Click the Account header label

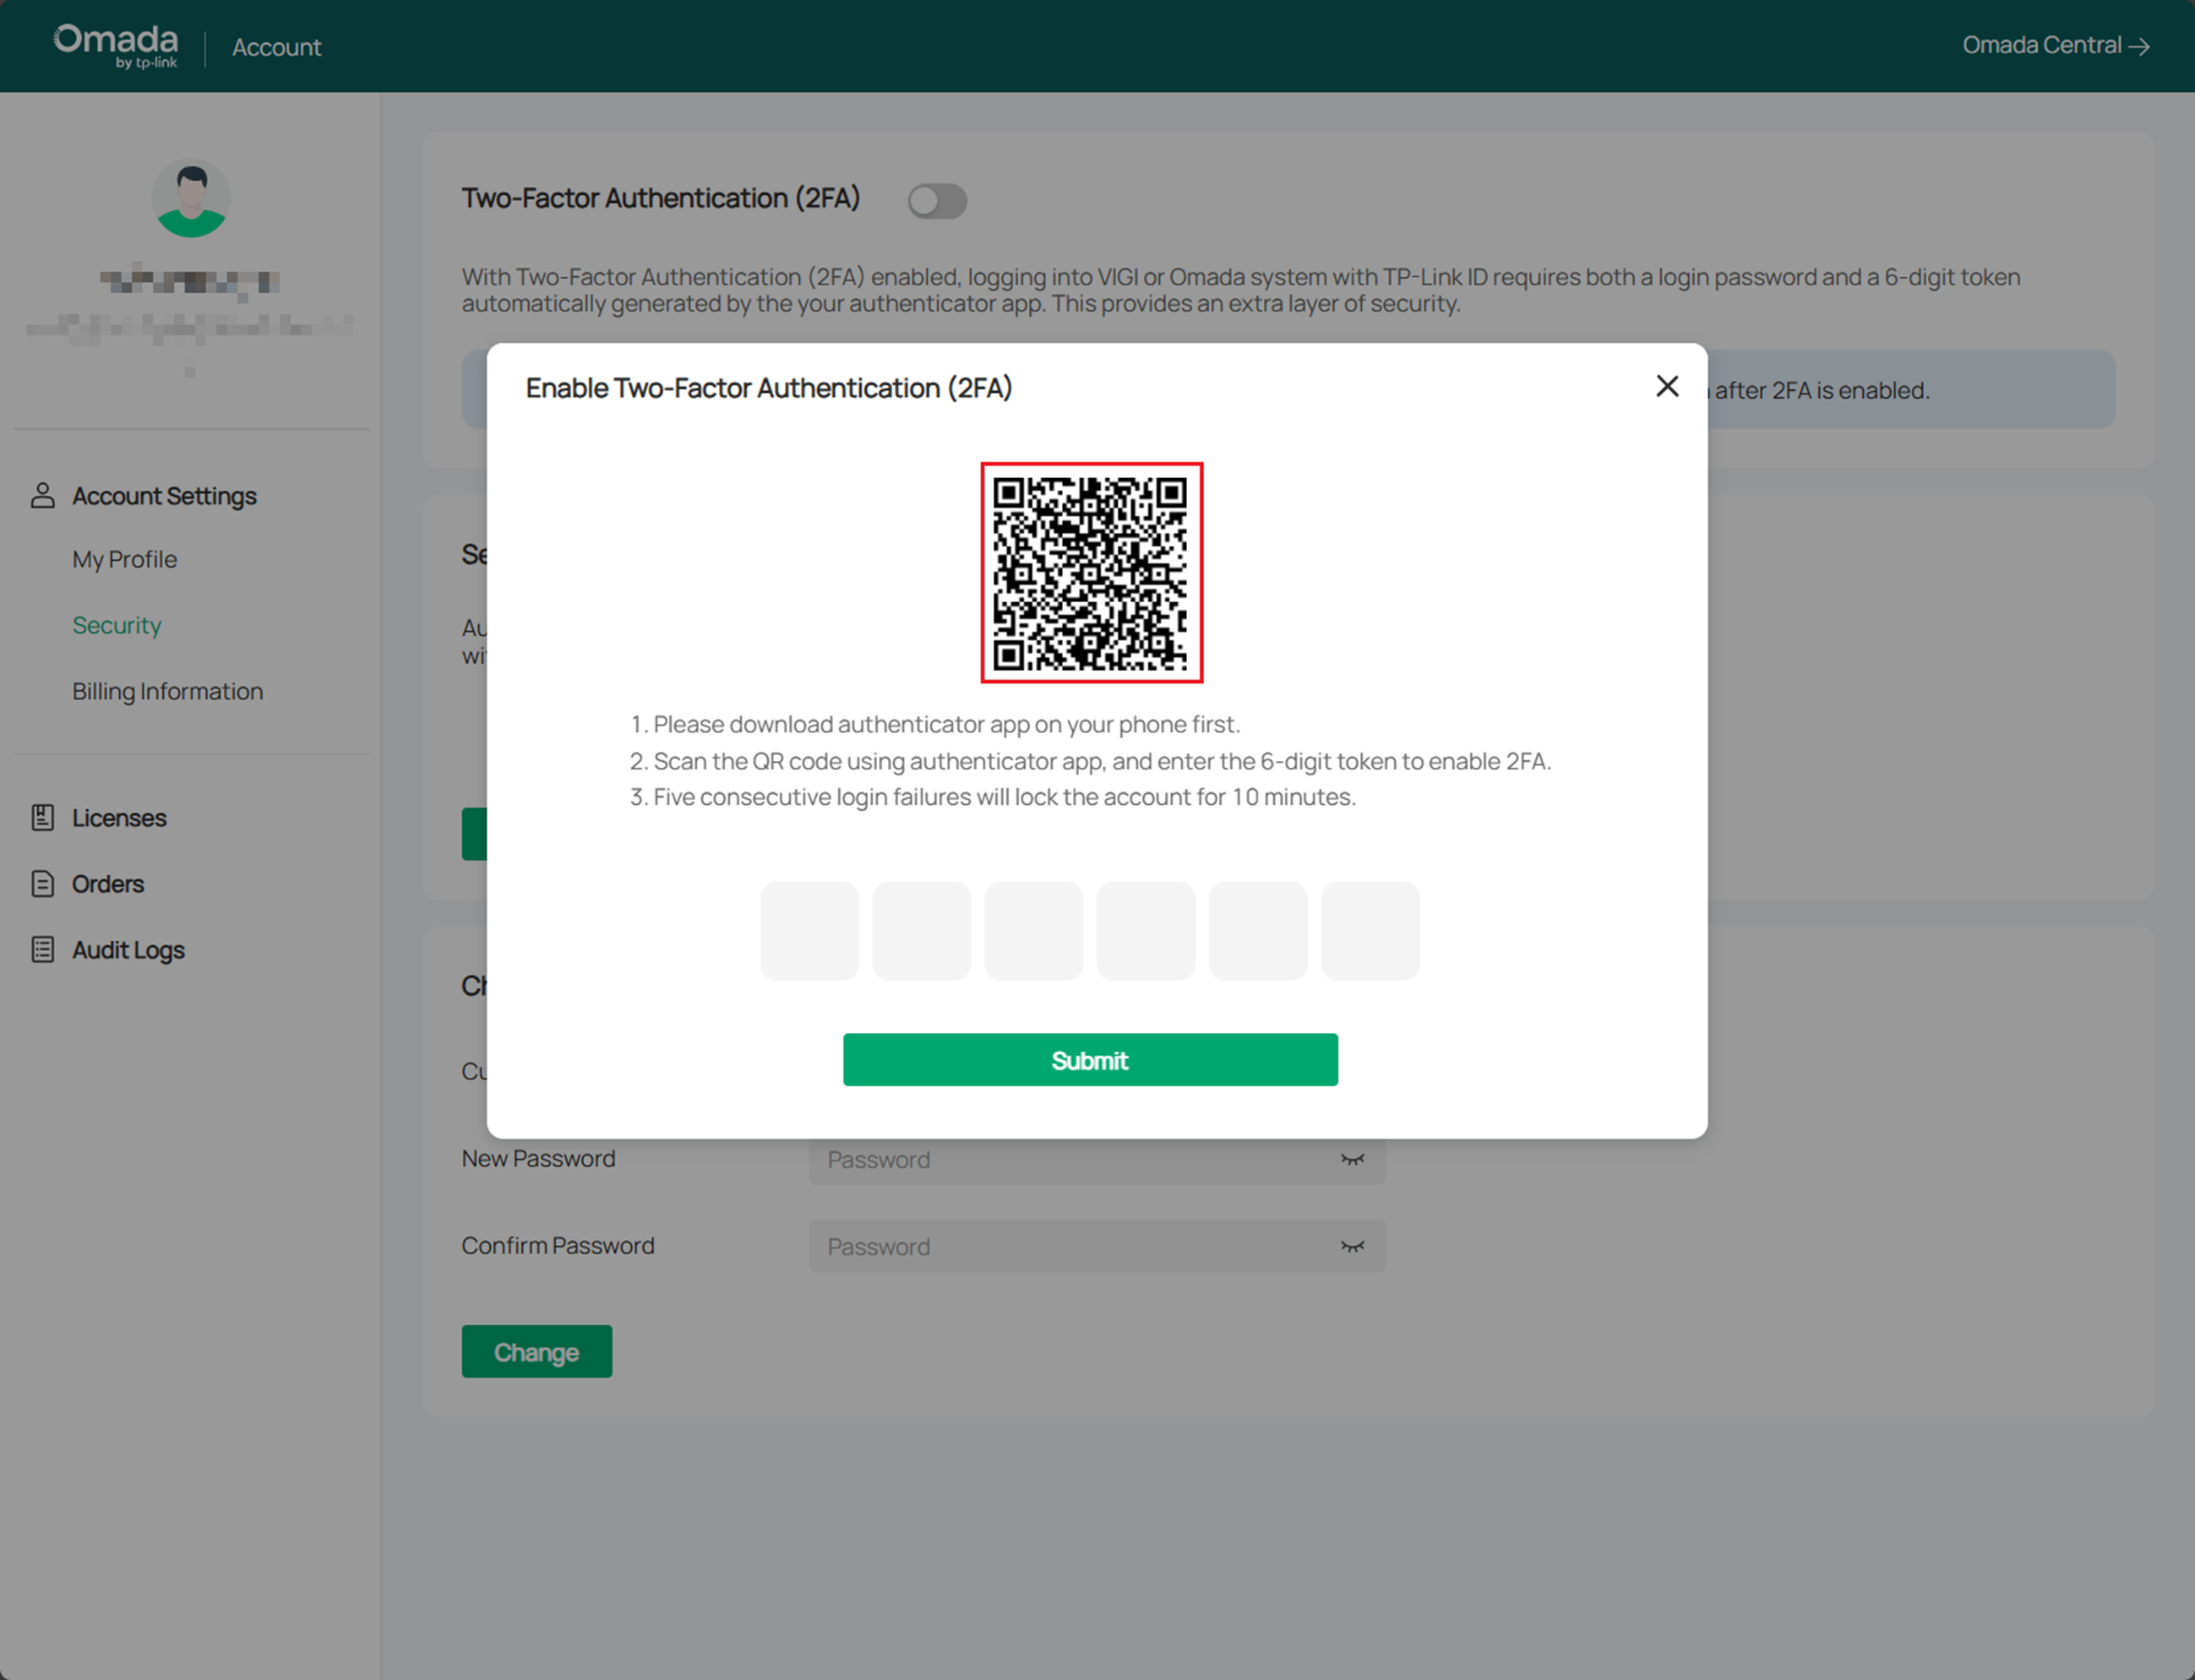point(277,47)
